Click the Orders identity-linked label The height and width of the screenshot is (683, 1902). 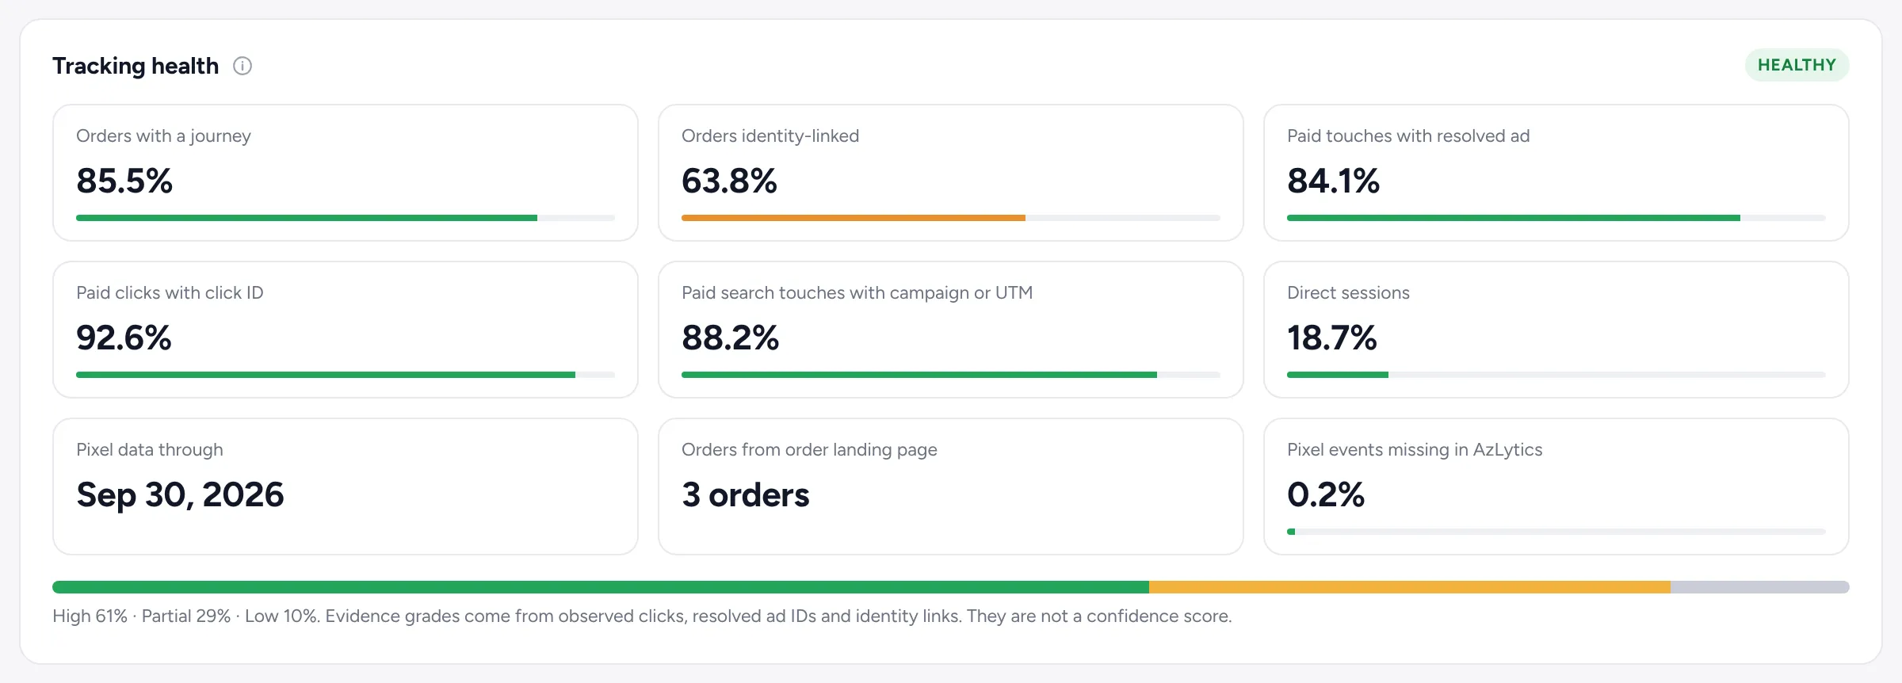[x=770, y=136]
